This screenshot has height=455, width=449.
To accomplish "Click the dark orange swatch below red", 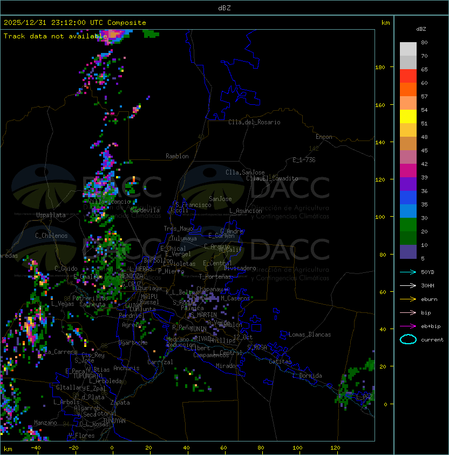I will click(x=408, y=89).
